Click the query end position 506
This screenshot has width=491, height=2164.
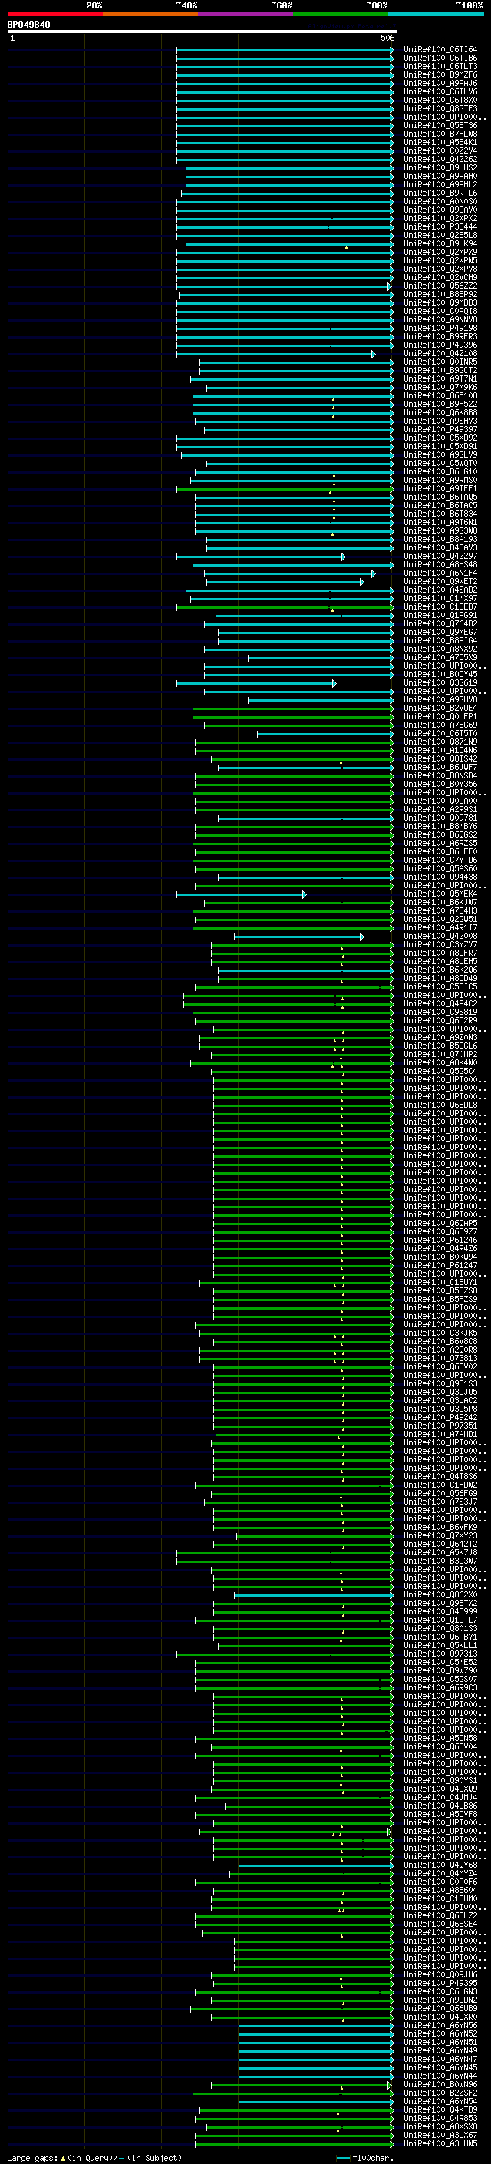[387, 38]
